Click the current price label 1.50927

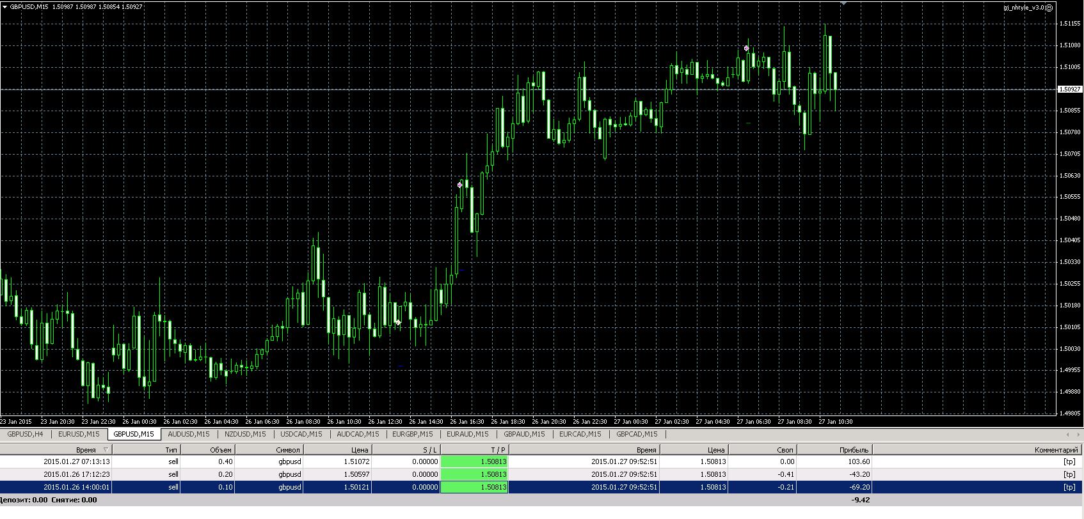coord(1069,89)
